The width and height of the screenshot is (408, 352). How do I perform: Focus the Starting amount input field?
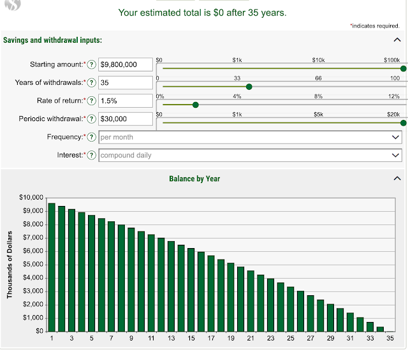(126, 64)
